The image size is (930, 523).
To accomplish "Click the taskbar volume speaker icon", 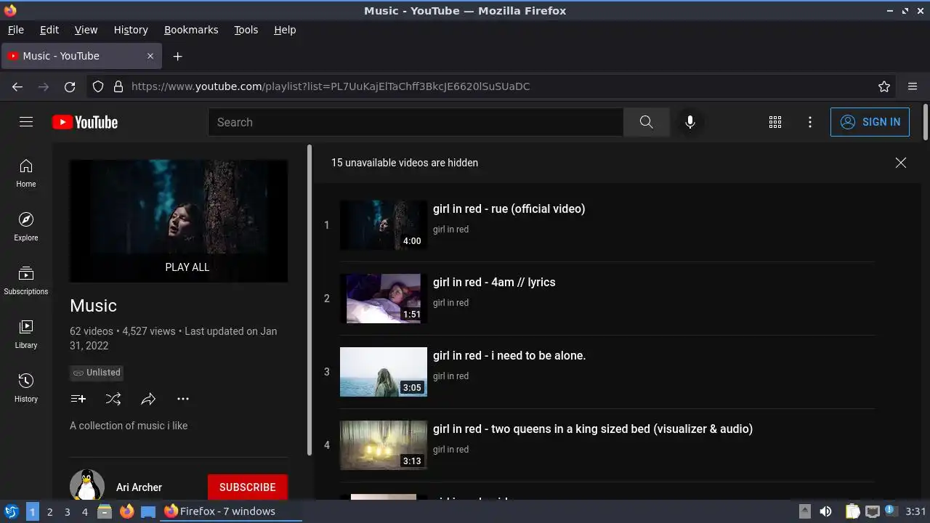I will (x=825, y=511).
